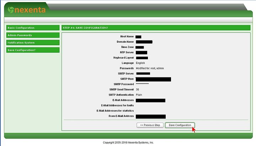Select Save Configuration? in the sidebar
This screenshot has width=256, height=146.
[x=33, y=50]
